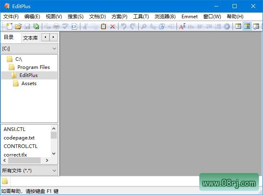Toggle the cliptext/directory window icon
Image resolution: width=263 pixels, height=195 pixels.
247,26
